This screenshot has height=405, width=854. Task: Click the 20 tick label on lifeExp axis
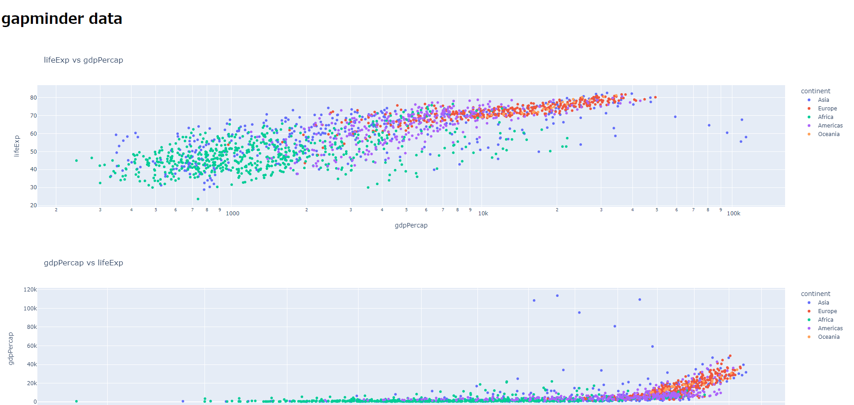tap(34, 205)
